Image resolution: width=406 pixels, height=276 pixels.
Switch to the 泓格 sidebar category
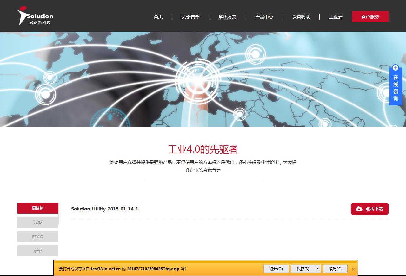click(x=38, y=222)
